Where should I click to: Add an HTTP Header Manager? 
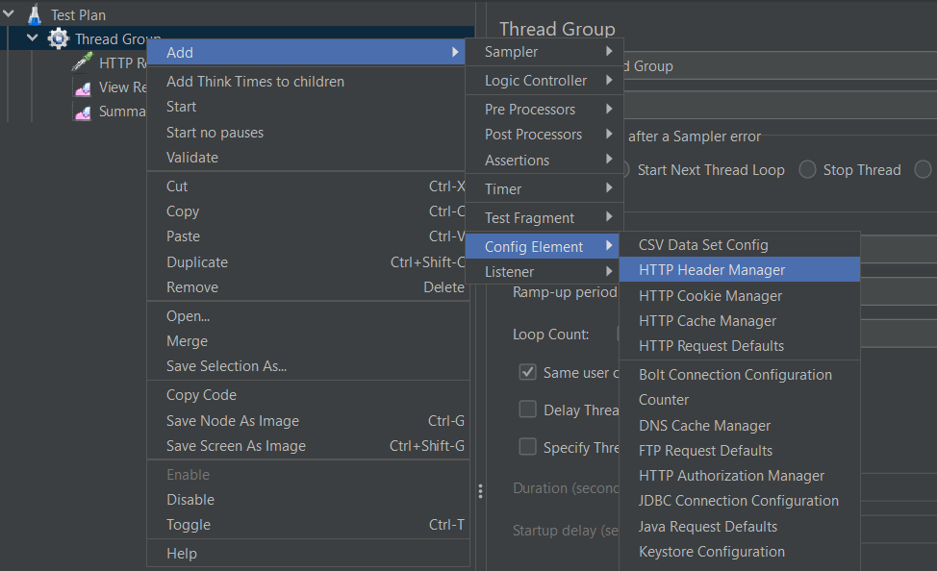740,270
